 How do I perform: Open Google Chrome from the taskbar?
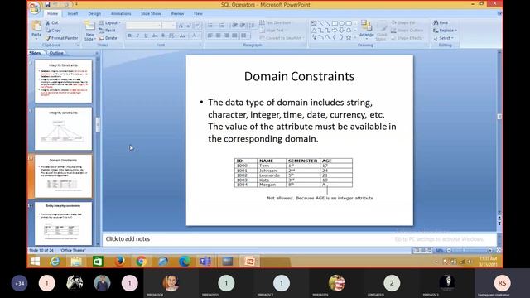pos(141,262)
